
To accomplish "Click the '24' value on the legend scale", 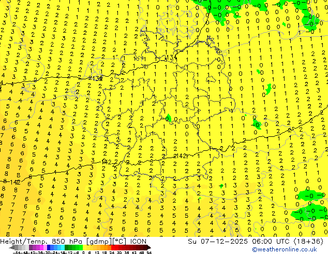I will coord(112,252).
